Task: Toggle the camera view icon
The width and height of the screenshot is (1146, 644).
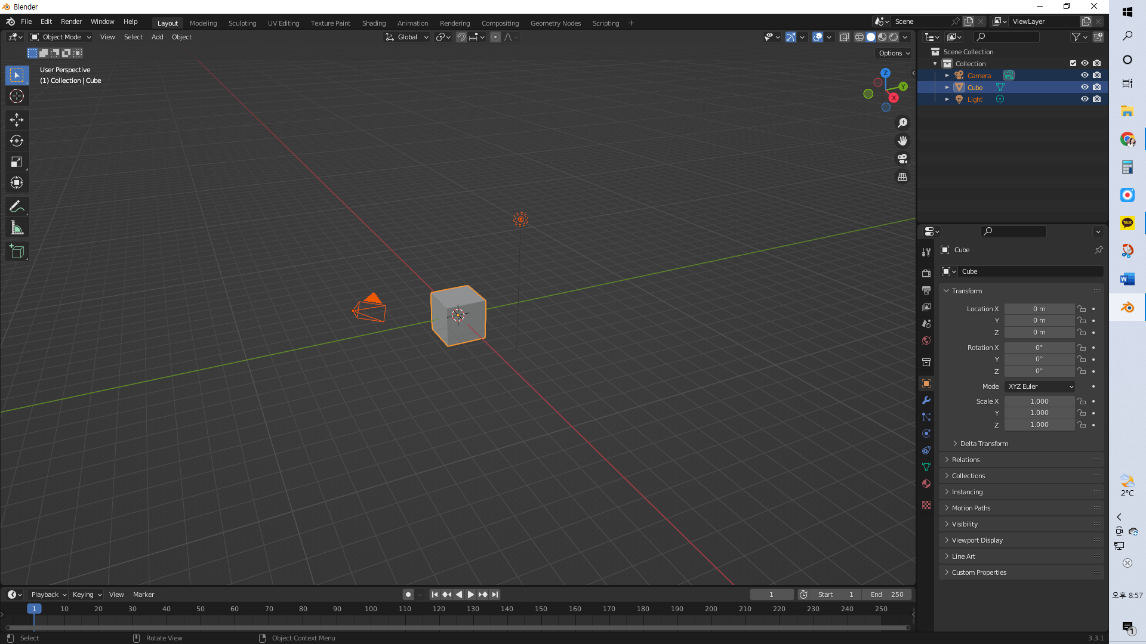Action: tap(902, 159)
